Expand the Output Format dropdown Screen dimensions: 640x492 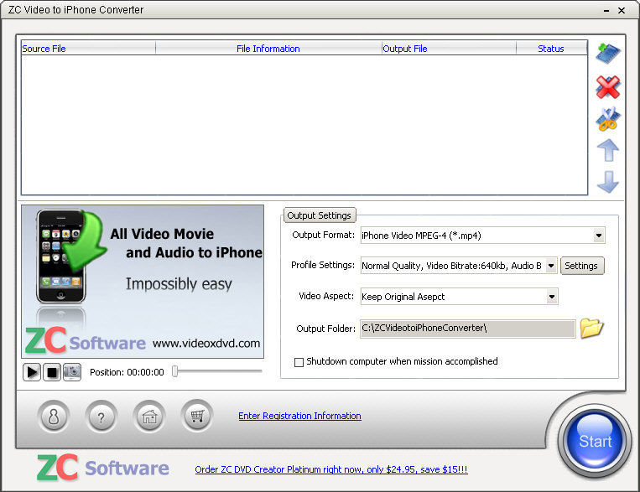598,236
